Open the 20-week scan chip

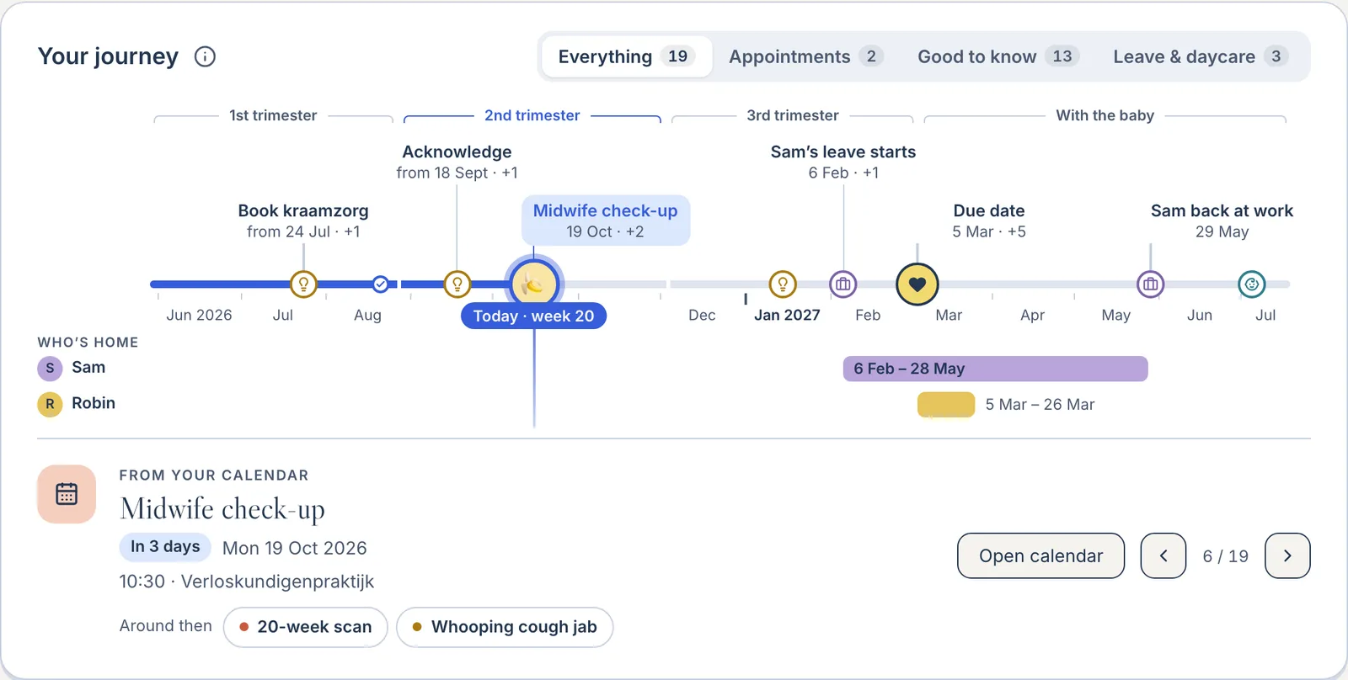305,627
